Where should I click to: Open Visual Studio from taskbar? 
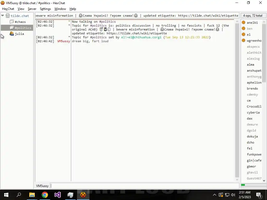point(58,195)
